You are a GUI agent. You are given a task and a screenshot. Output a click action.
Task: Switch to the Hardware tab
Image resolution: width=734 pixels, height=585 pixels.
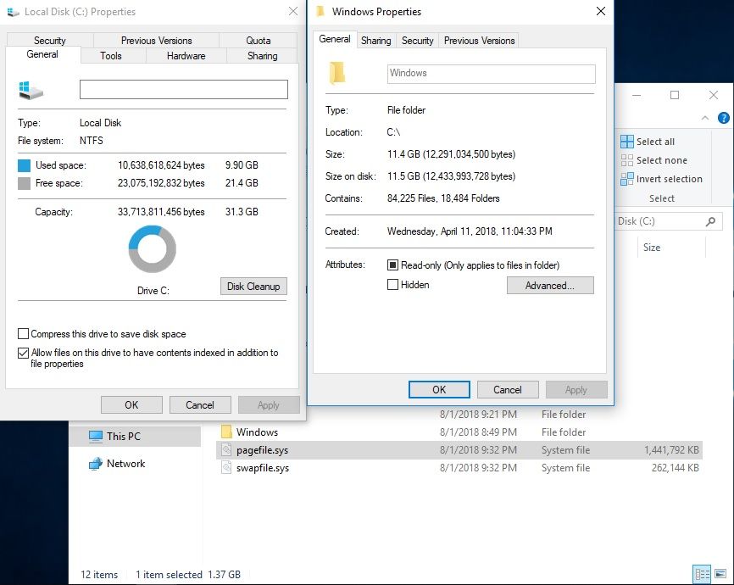point(186,56)
